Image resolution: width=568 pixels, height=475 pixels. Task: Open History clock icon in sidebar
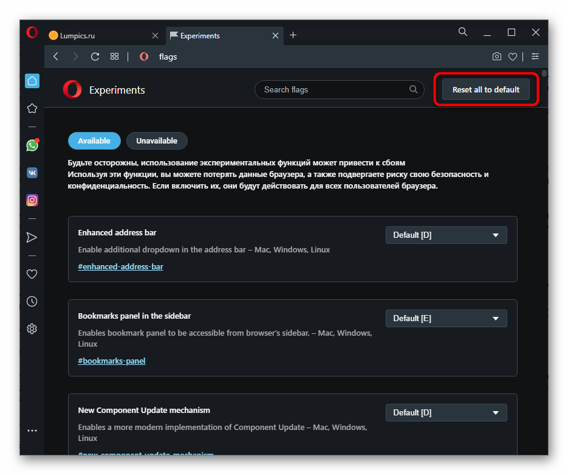32,301
